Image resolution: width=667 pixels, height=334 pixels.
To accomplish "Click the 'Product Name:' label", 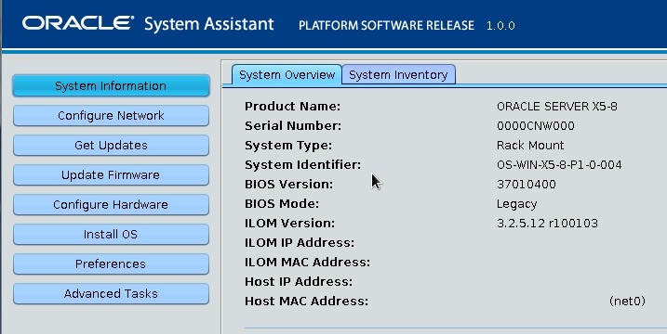I will click(x=293, y=106).
